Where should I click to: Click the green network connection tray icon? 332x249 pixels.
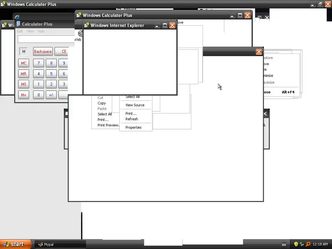pos(302,244)
